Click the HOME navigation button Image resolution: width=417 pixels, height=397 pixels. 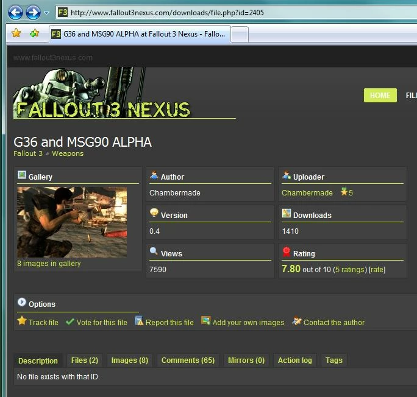[x=380, y=96]
